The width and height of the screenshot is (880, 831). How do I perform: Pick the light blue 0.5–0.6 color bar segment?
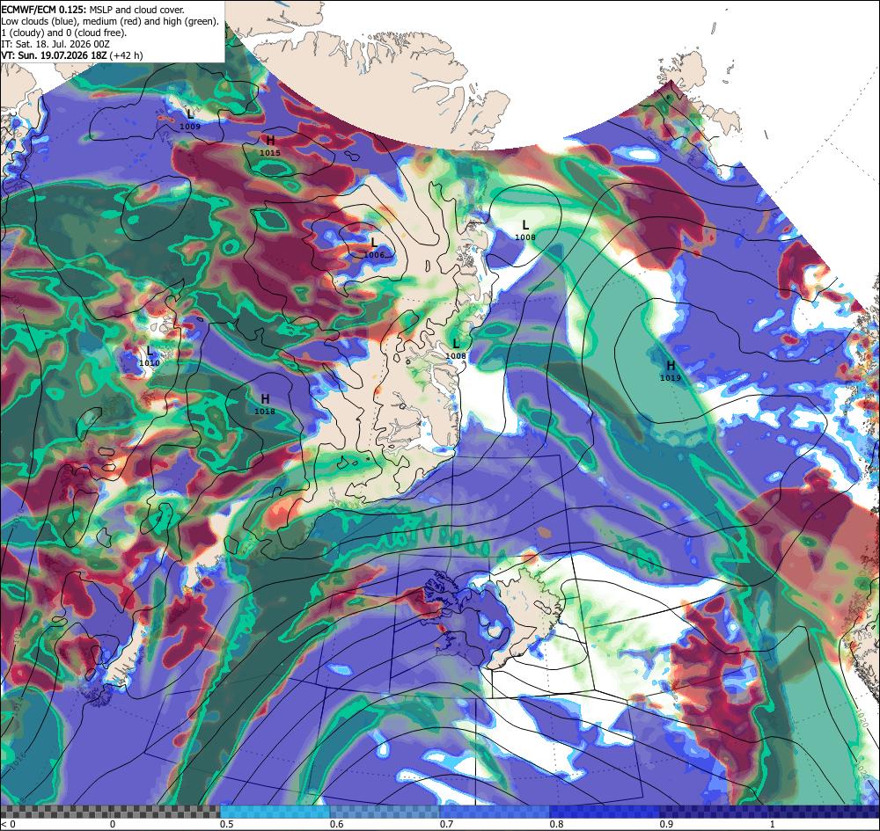(275, 812)
